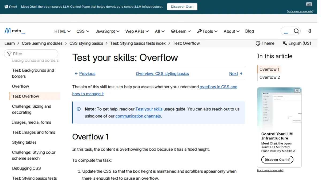Screen dimensions: 321x180
Task: Switch theme using the Theme button
Action: 265,43
